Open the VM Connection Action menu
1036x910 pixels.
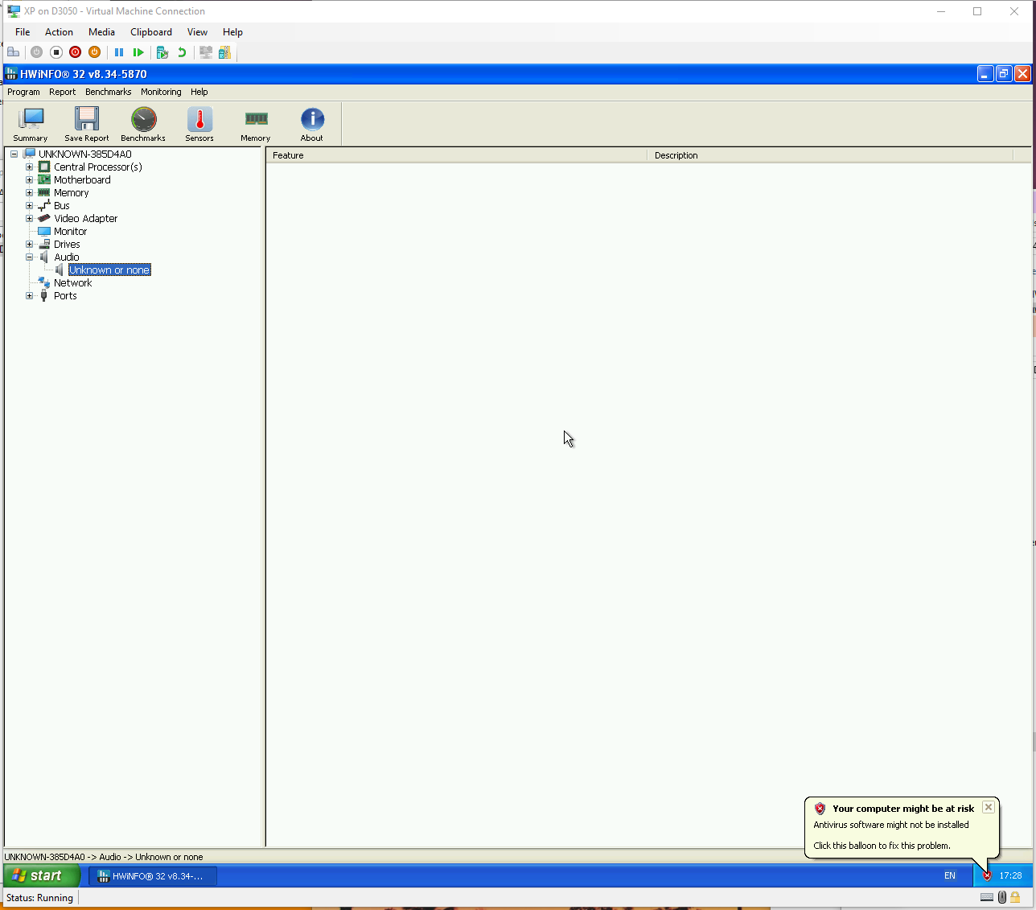coord(59,32)
